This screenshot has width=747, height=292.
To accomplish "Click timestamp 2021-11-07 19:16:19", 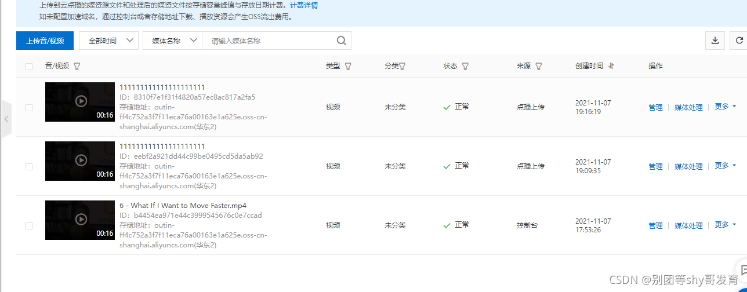I will [593, 107].
